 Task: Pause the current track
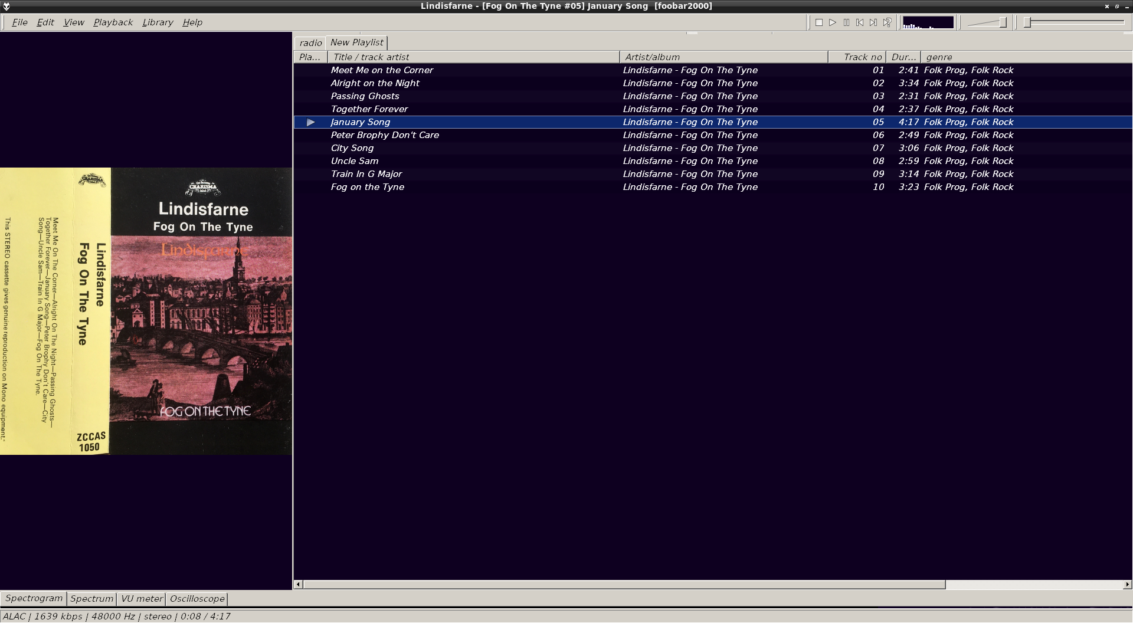pos(846,22)
